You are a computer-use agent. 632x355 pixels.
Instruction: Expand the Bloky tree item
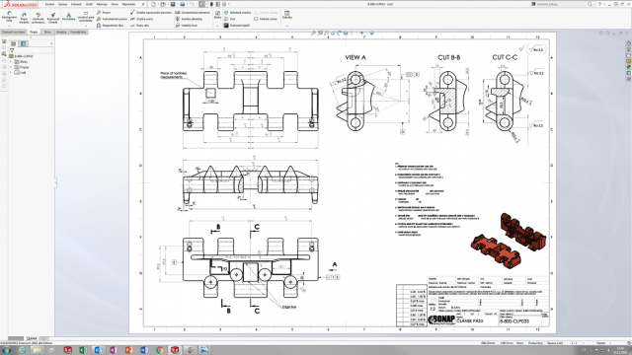coord(11,61)
